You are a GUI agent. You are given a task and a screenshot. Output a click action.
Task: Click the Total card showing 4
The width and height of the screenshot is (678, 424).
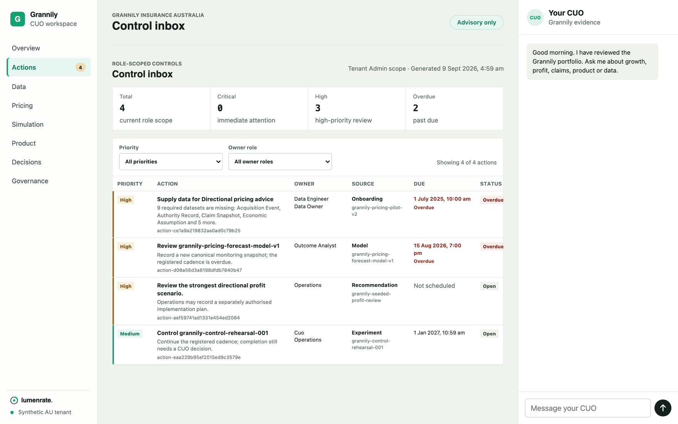[161, 108]
